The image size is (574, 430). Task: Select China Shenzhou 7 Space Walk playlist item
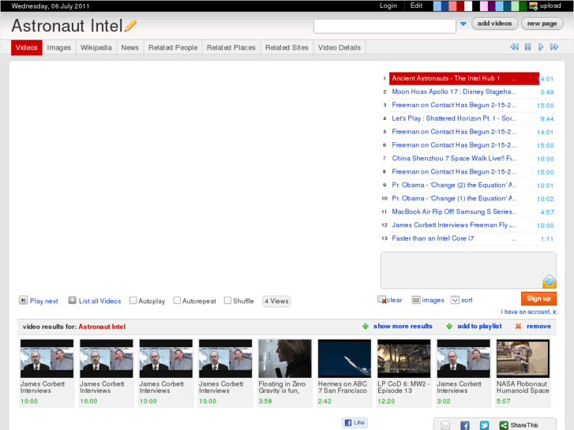pos(463,159)
